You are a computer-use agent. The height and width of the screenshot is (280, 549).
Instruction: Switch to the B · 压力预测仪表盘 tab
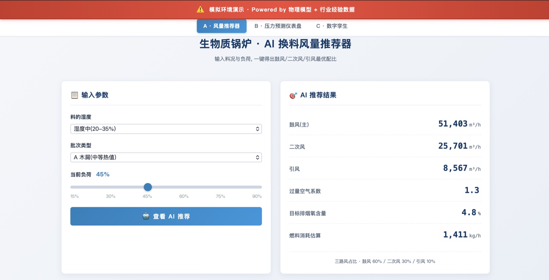click(x=278, y=26)
